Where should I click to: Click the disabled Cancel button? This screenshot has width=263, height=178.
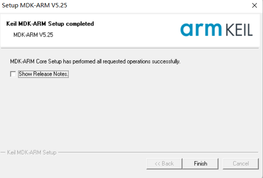coord(240,164)
